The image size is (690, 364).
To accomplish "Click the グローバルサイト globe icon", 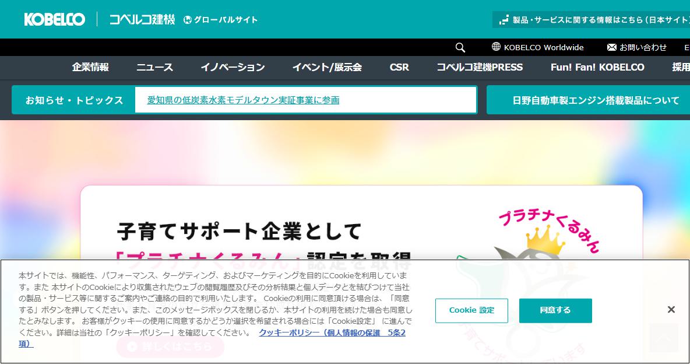I will pos(188,20).
